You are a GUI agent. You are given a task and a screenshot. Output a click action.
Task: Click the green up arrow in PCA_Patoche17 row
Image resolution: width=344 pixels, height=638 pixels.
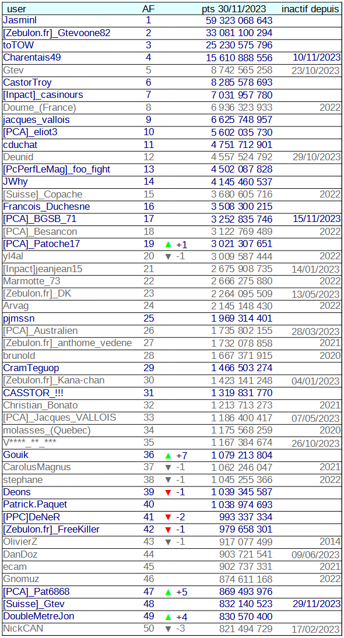168,244
